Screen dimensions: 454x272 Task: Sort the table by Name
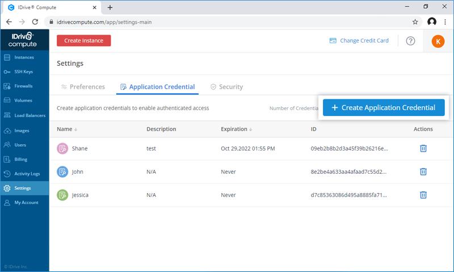[67, 129]
